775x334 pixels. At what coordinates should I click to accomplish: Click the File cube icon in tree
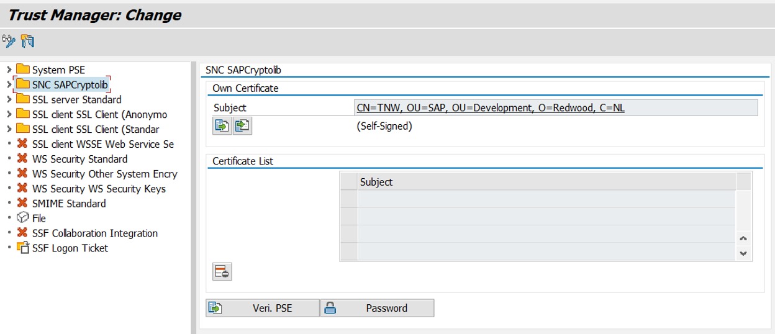(22, 218)
